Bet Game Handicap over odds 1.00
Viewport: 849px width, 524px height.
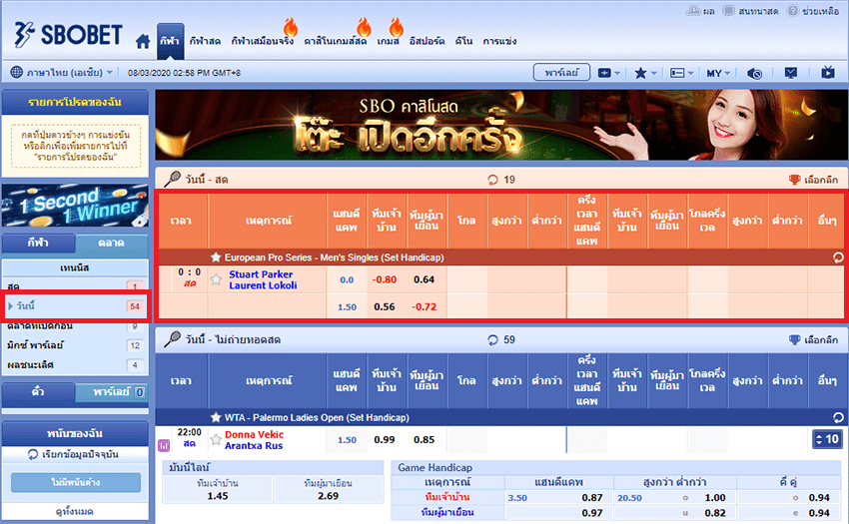point(715,497)
